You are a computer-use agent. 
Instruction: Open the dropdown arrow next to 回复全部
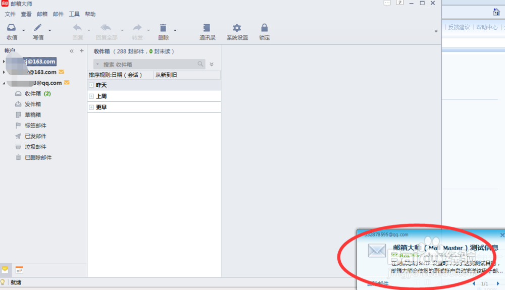tap(122, 30)
